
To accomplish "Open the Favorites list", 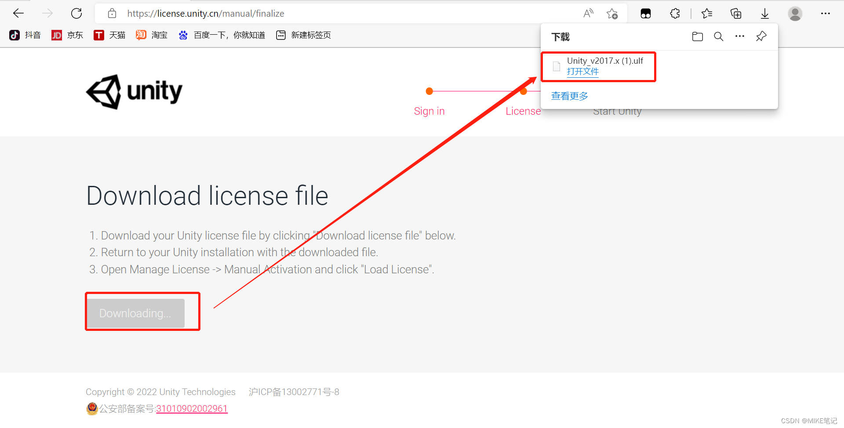I will click(x=707, y=14).
